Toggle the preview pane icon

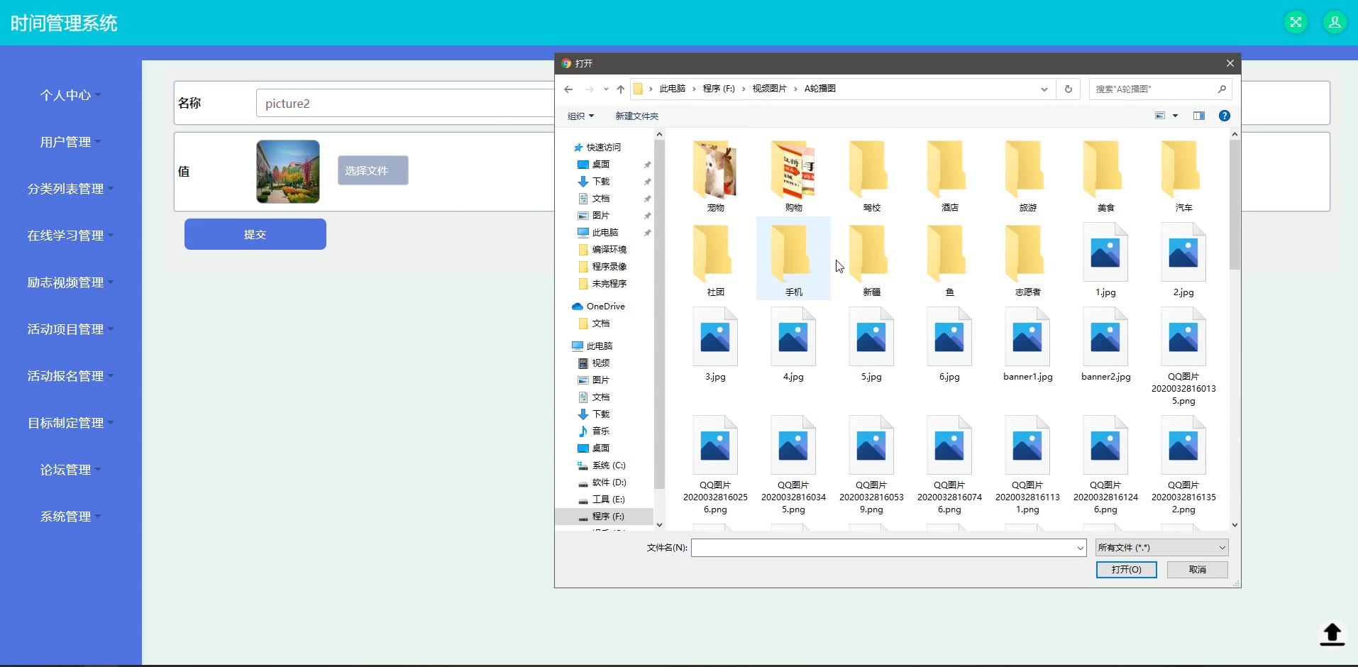tap(1198, 116)
